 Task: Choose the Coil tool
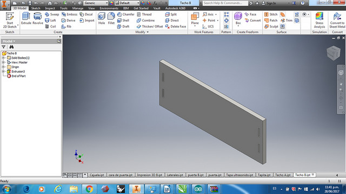pyautogui.click(x=50, y=26)
